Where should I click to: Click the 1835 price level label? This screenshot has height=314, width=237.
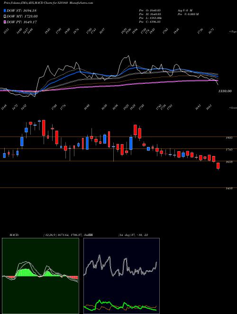[x=229, y=138]
